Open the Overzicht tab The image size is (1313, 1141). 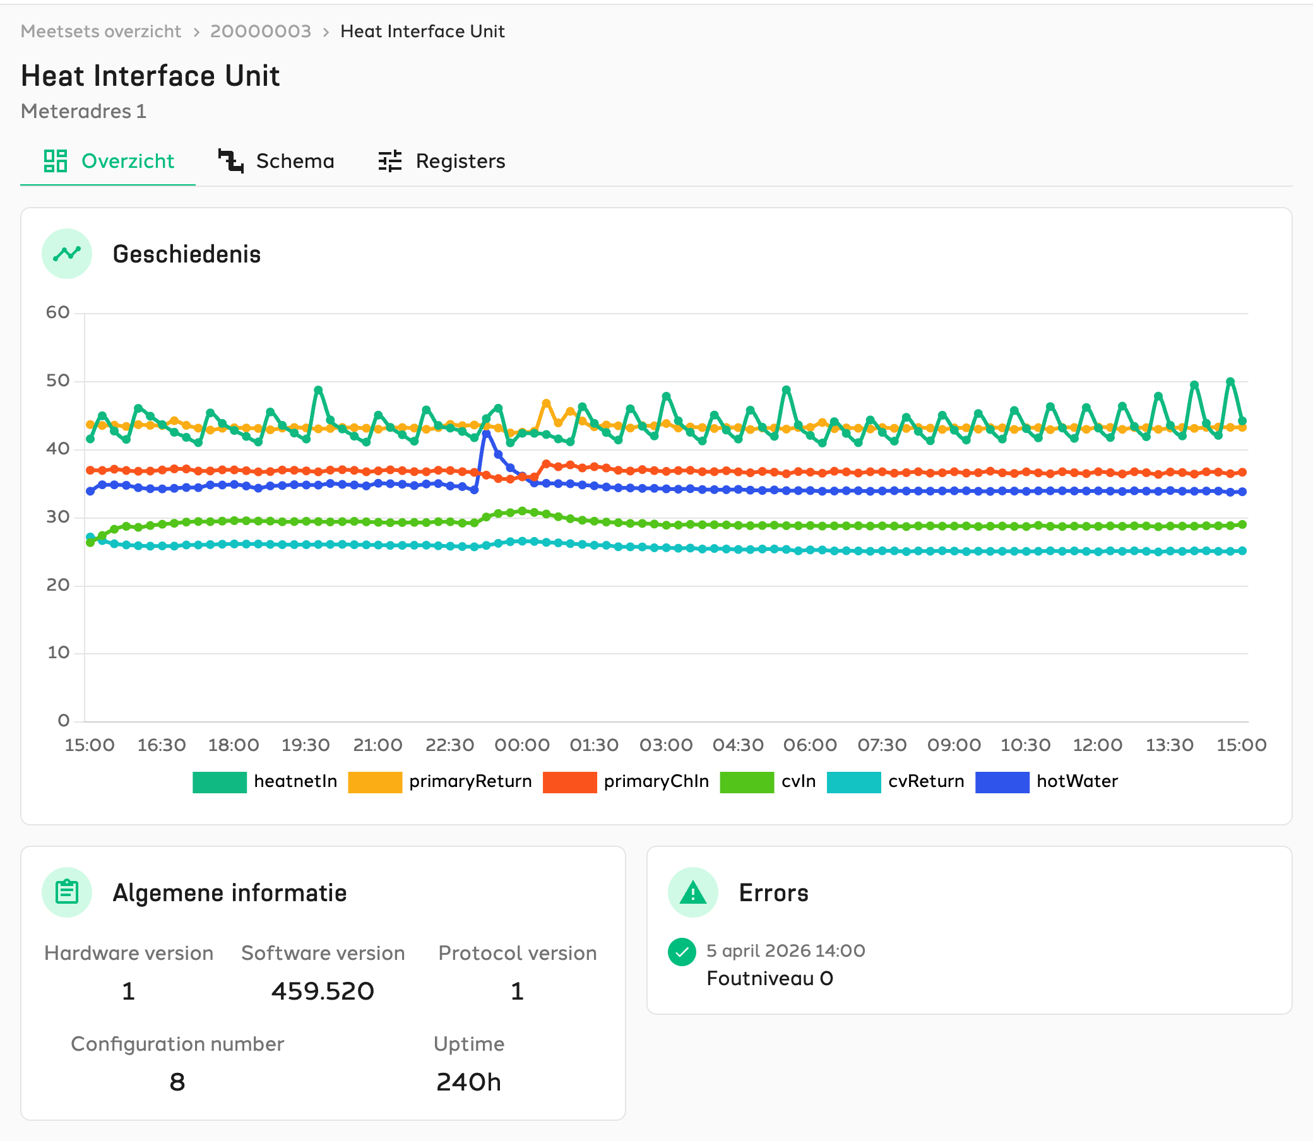click(108, 161)
